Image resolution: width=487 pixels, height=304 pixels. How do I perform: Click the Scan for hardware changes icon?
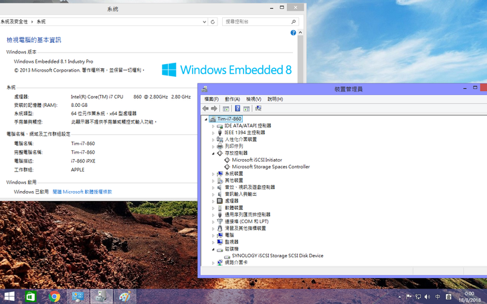pos(258,108)
